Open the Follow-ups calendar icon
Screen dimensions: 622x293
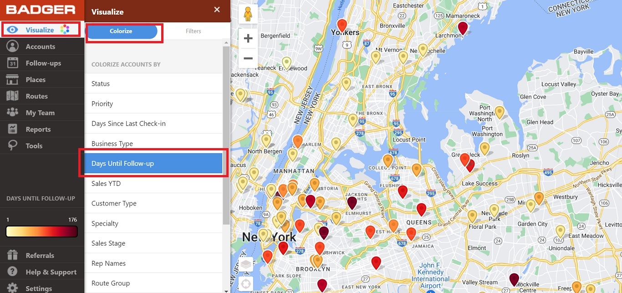[12, 63]
